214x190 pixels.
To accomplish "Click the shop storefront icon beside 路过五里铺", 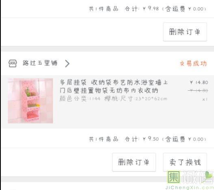I will coord(13,63).
